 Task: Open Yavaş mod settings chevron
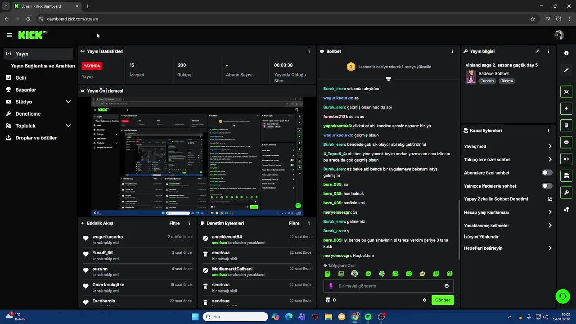pyautogui.click(x=550, y=146)
